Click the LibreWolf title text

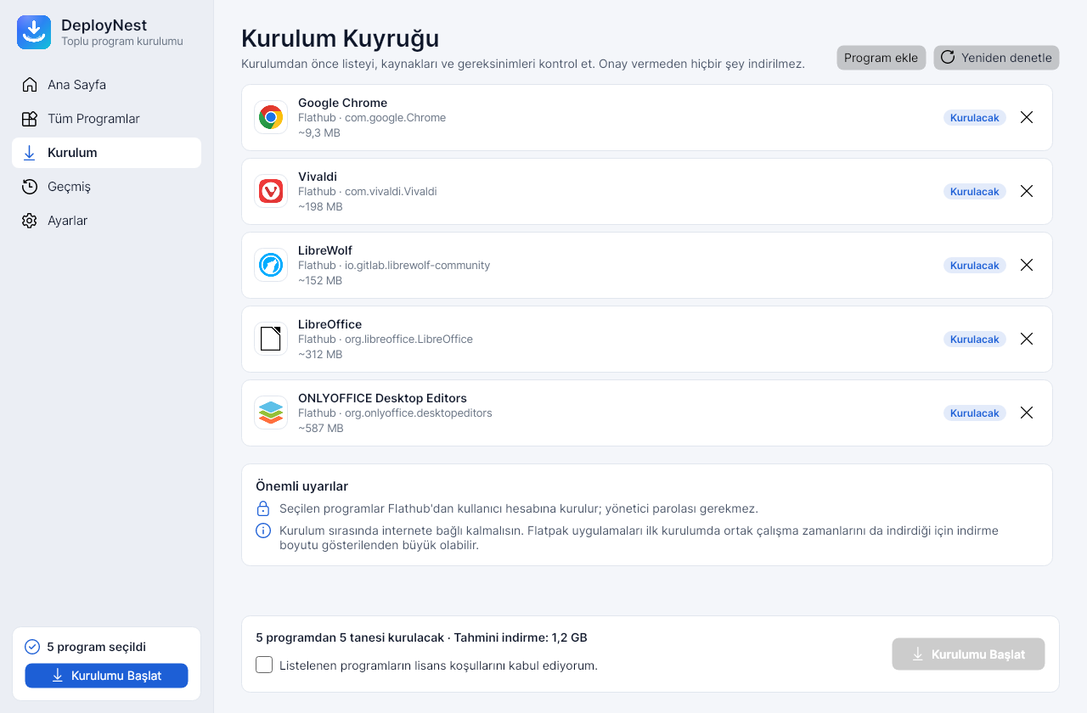[x=325, y=250]
